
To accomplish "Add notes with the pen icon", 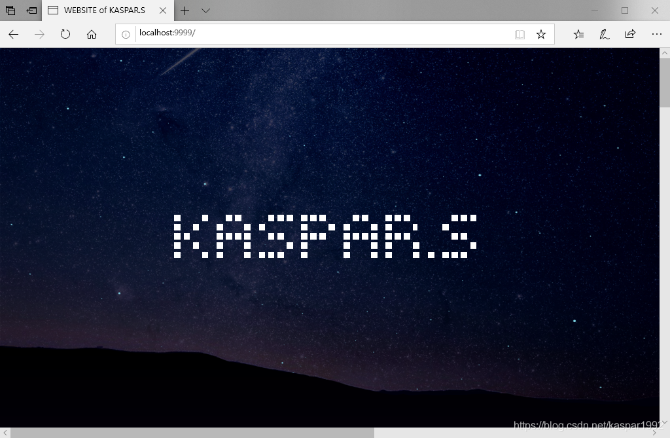I will [x=604, y=34].
